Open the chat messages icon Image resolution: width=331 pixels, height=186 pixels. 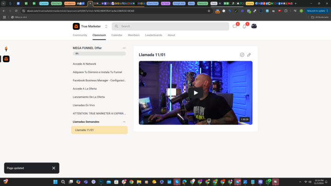(x=235, y=26)
